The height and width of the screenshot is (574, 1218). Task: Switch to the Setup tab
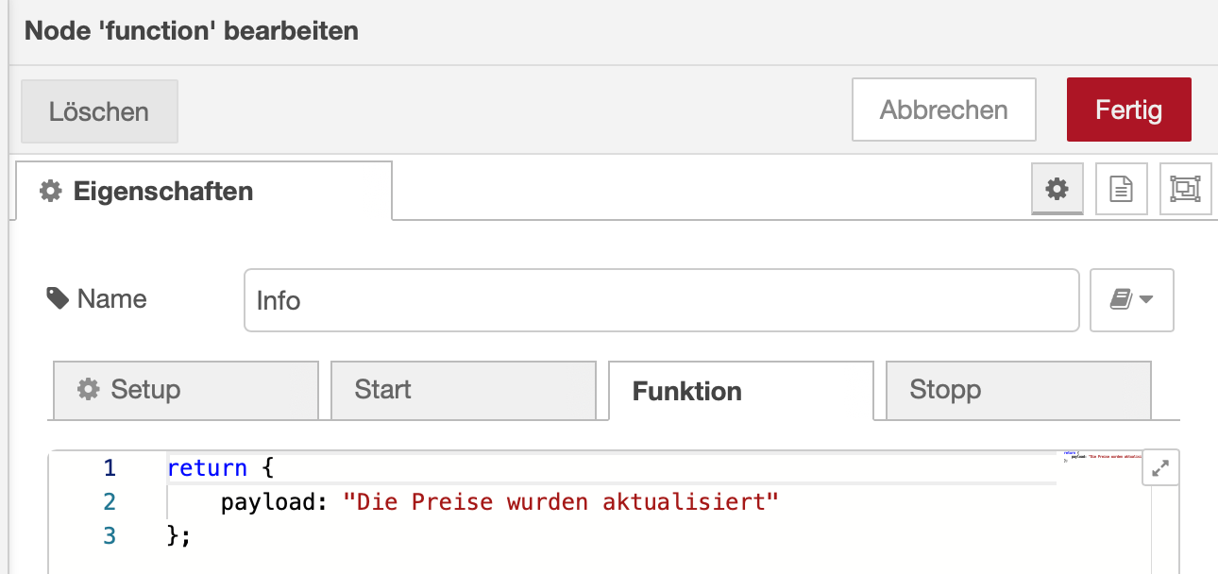[185, 390]
